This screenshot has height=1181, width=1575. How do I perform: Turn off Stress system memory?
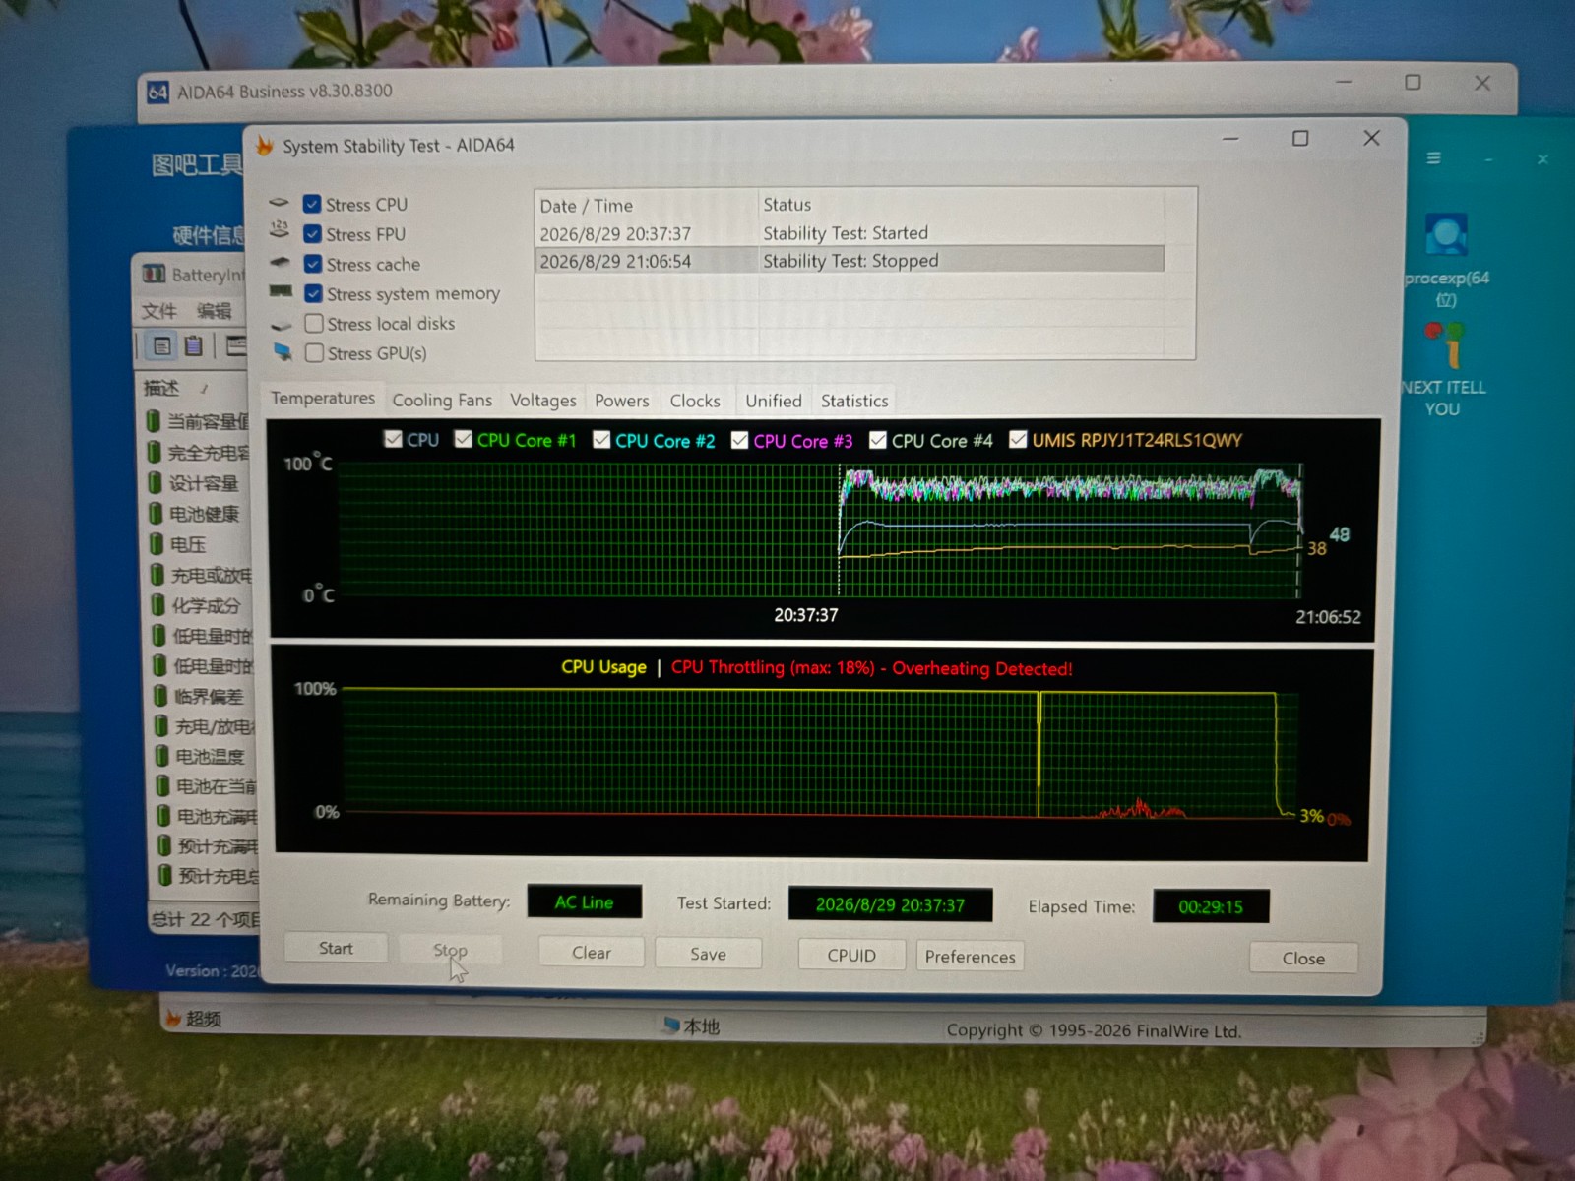314,293
